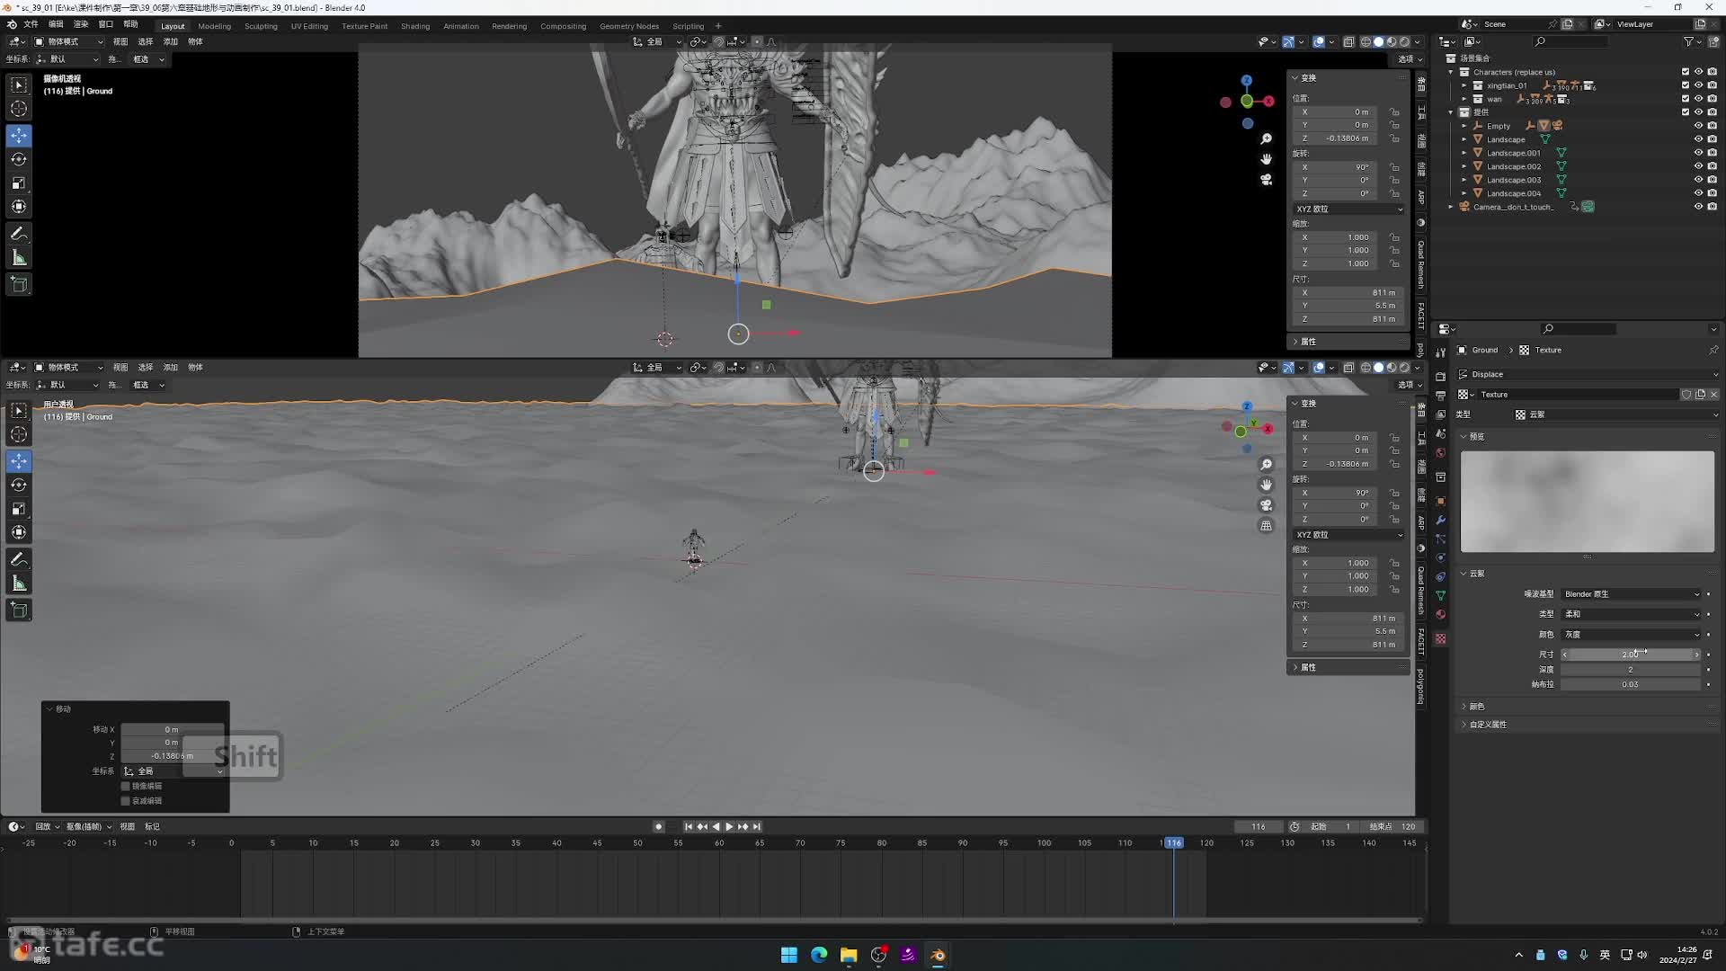This screenshot has height=971, width=1726.
Task: Collapse the Characters (replace us) collection
Action: click(1451, 72)
